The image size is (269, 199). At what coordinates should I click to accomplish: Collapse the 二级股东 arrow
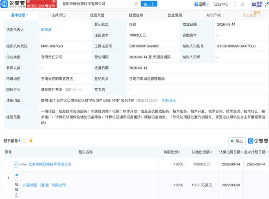(17, 175)
